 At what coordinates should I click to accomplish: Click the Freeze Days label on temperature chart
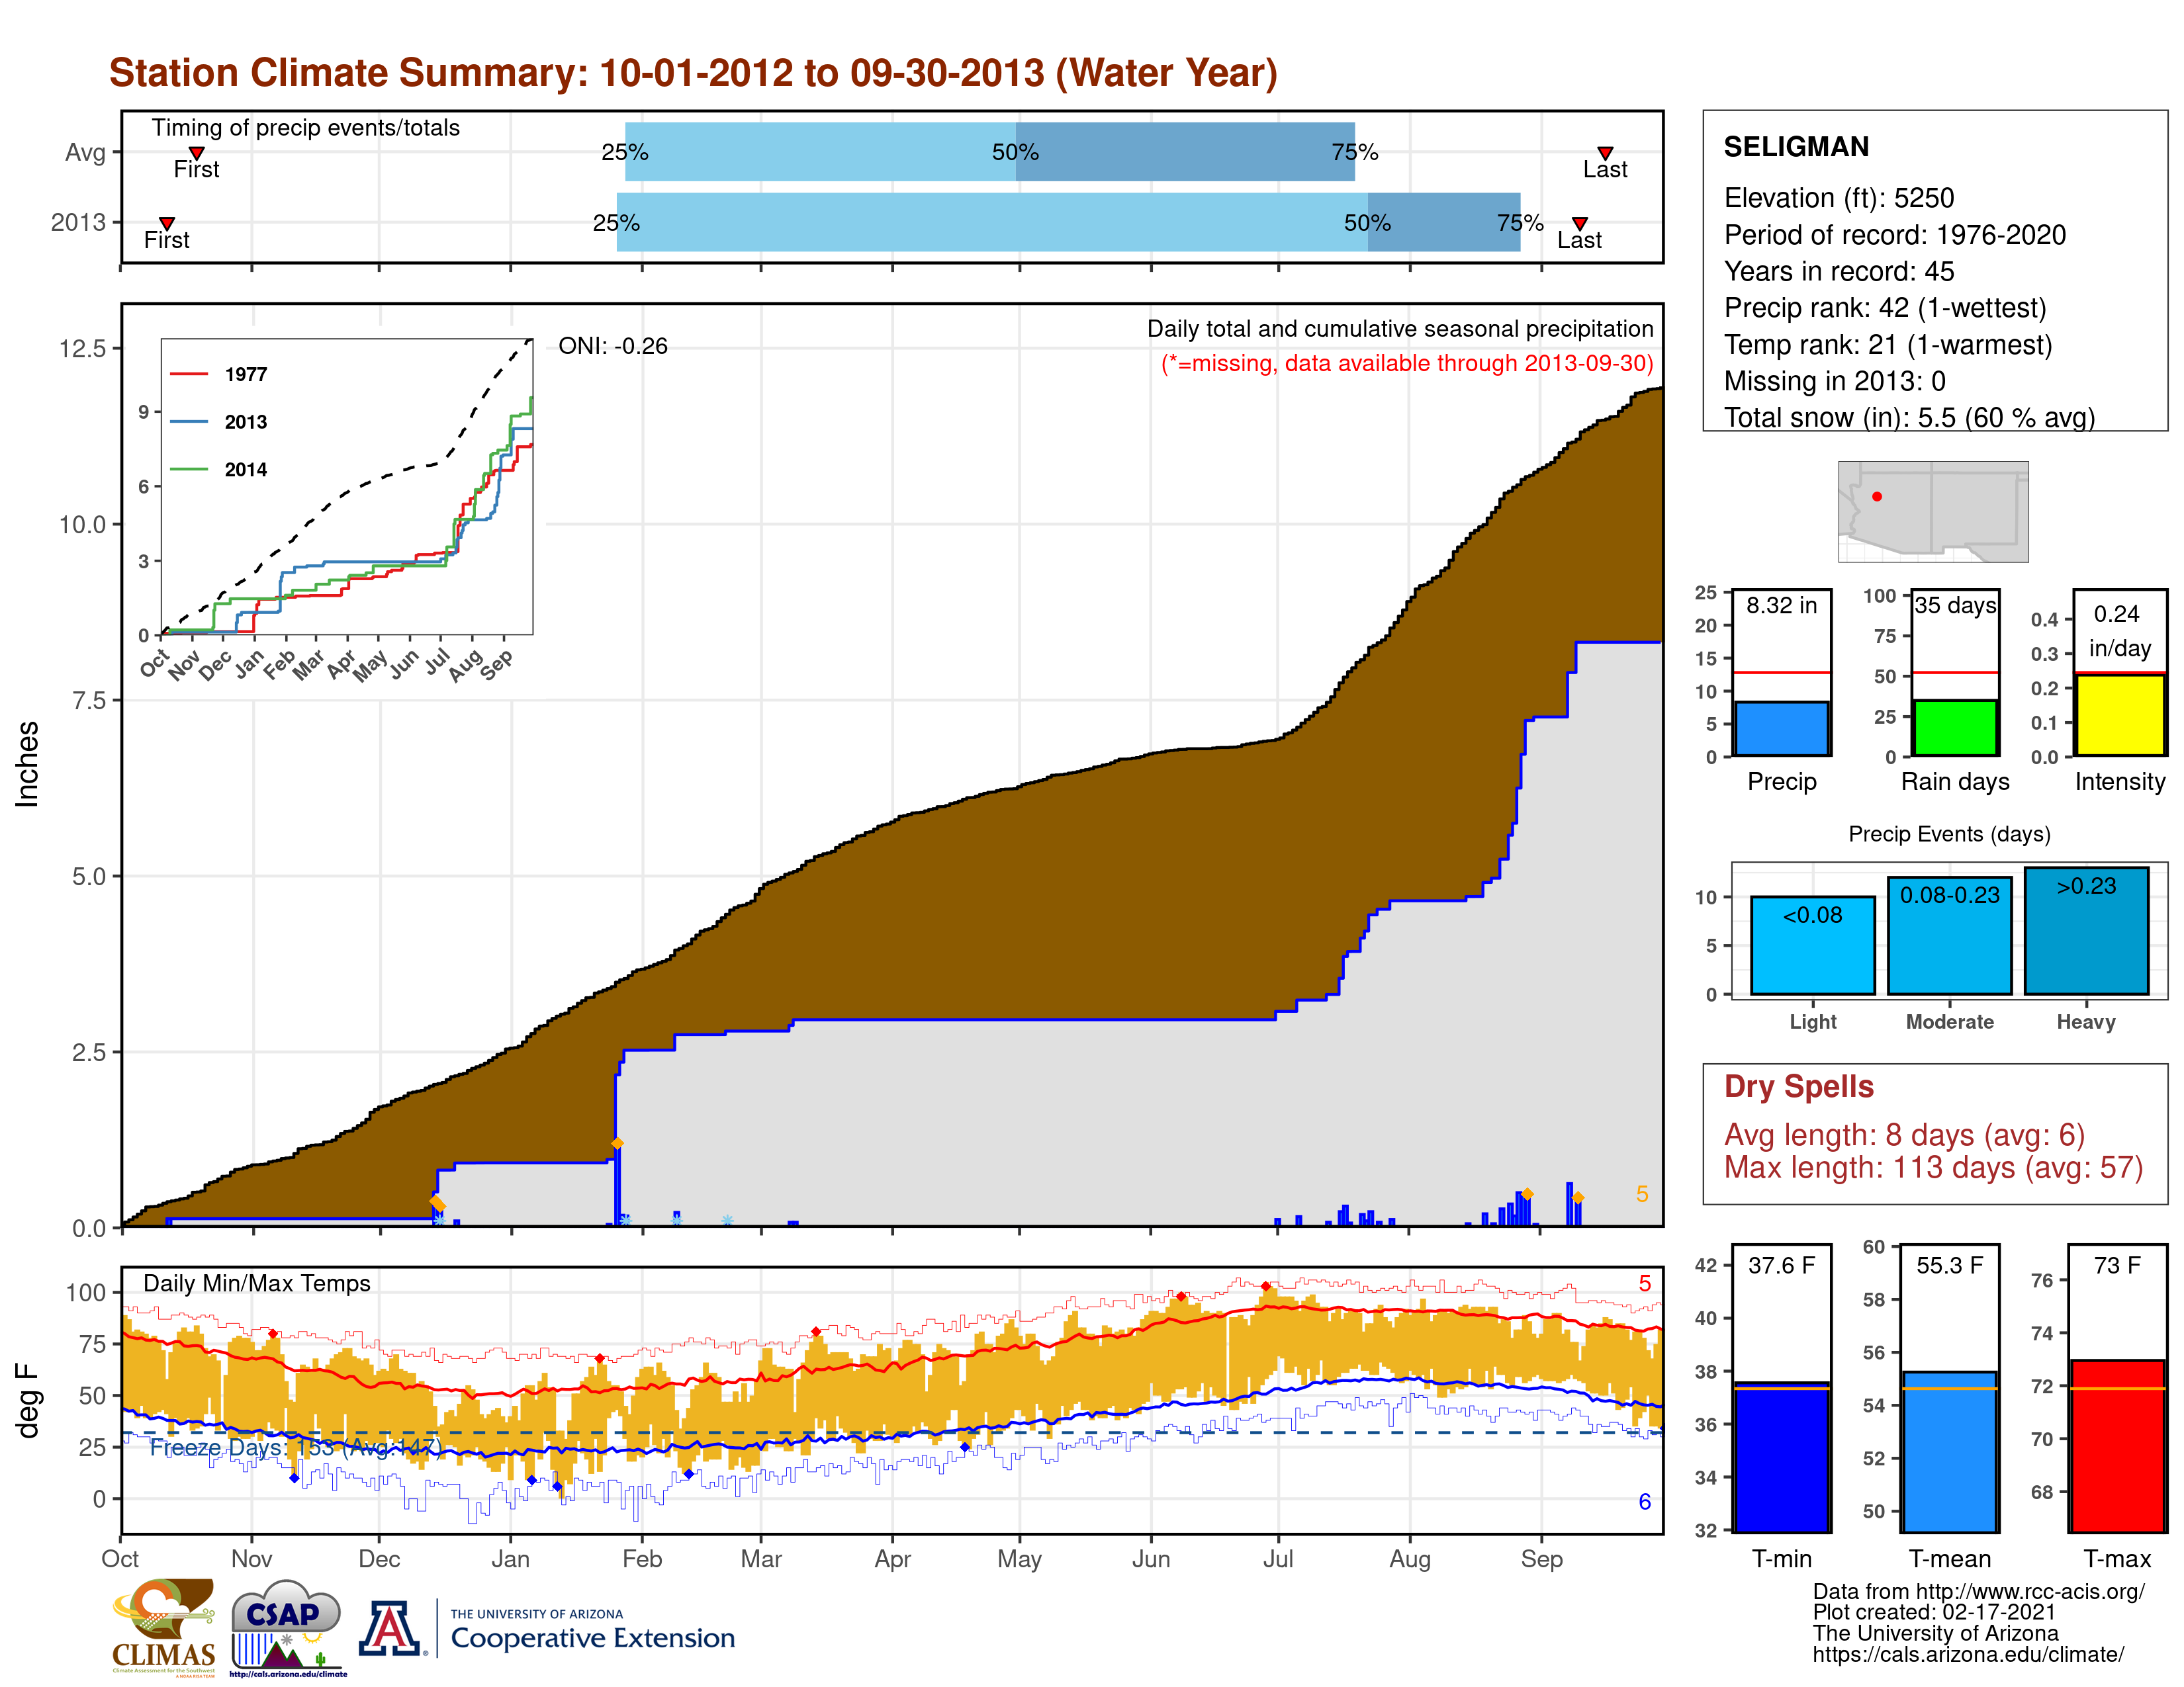tap(295, 1448)
